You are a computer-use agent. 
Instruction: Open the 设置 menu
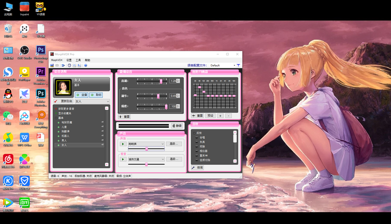(x=69, y=60)
